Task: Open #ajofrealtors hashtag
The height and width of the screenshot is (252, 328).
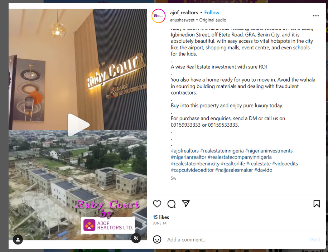Action: click(x=185, y=151)
